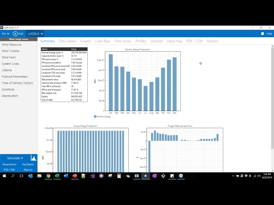Open the Depreciation input page

10,96
